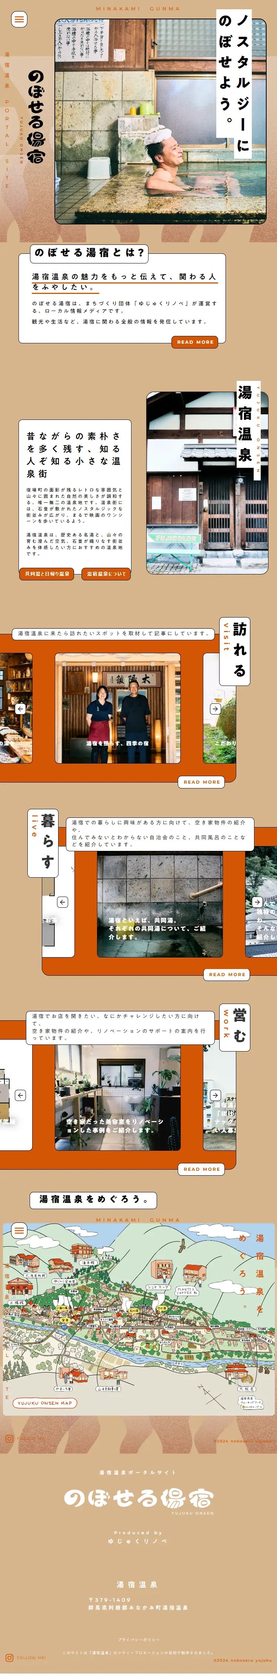Click READ MORE below the 訪れる carousel
The width and height of the screenshot is (277, 1678).
pos(201,782)
